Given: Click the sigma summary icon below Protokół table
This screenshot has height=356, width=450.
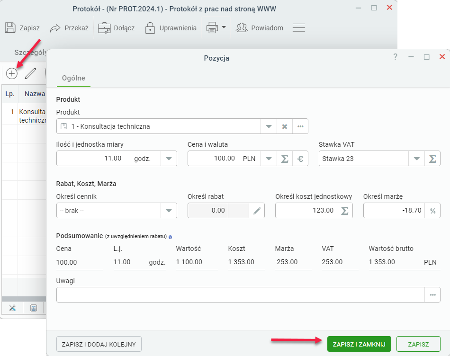Looking at the screenshot, I should [34, 308].
